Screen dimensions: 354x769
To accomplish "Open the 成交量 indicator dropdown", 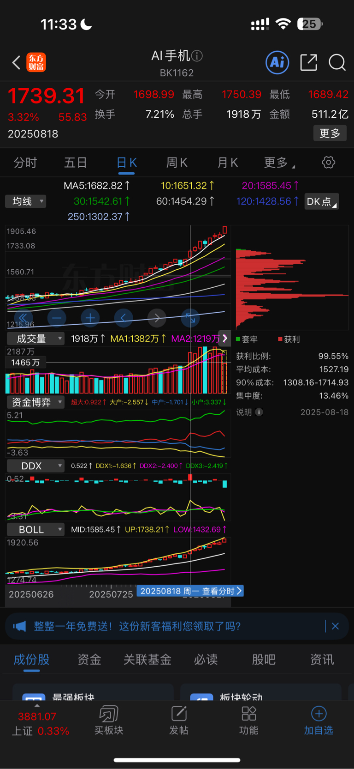I will coord(35,339).
